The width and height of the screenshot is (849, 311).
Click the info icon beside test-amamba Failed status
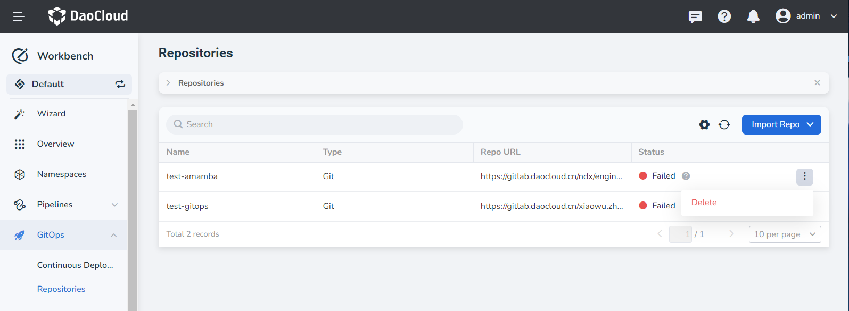coord(686,176)
